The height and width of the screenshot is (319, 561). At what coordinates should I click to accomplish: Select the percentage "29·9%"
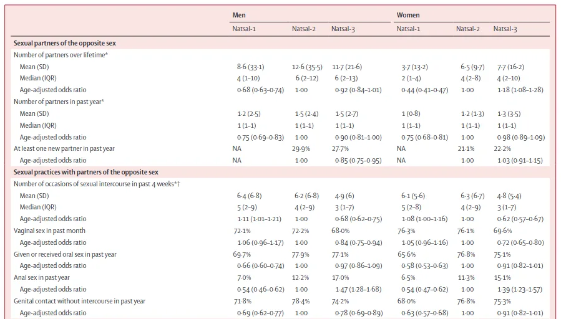pos(301,149)
